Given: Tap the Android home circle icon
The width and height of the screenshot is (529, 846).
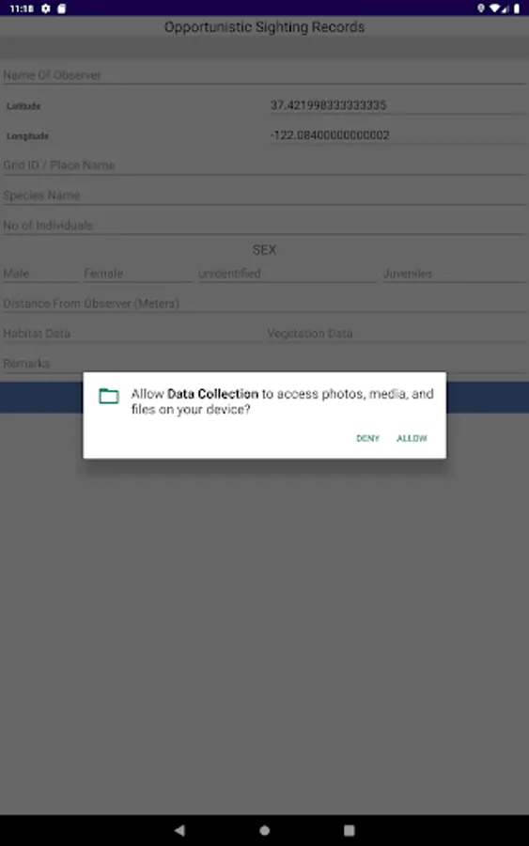Looking at the screenshot, I should point(264,830).
